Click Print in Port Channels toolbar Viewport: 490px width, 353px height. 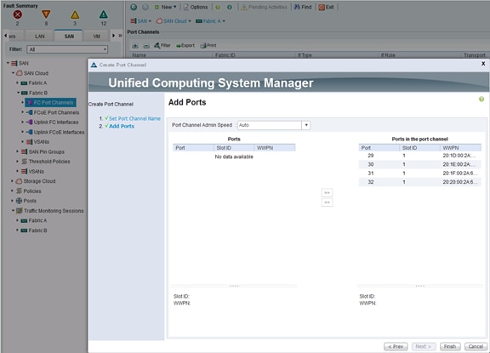tap(208, 46)
